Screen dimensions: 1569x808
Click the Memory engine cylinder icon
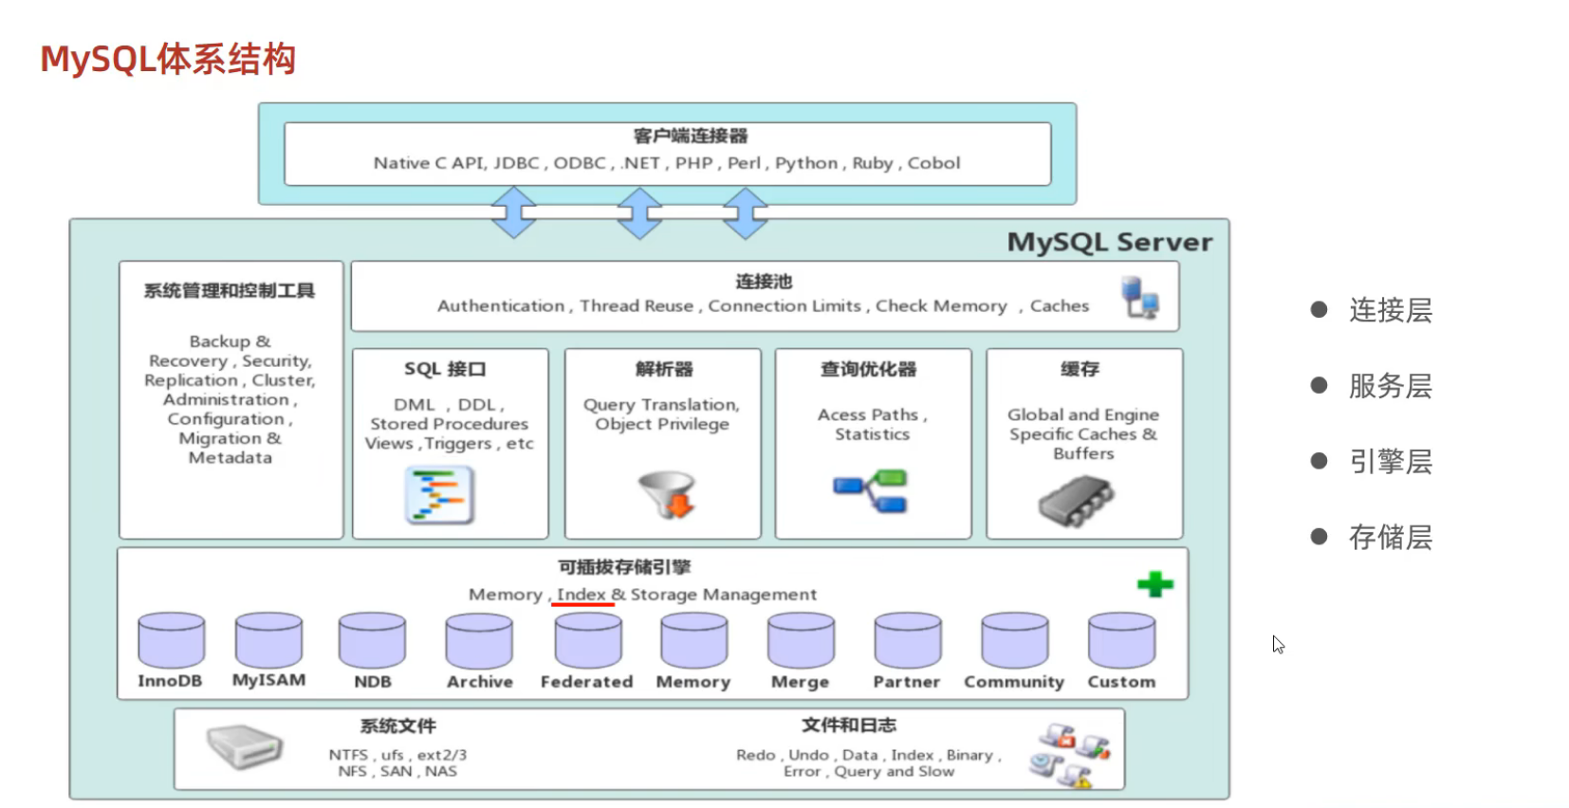pos(694,641)
